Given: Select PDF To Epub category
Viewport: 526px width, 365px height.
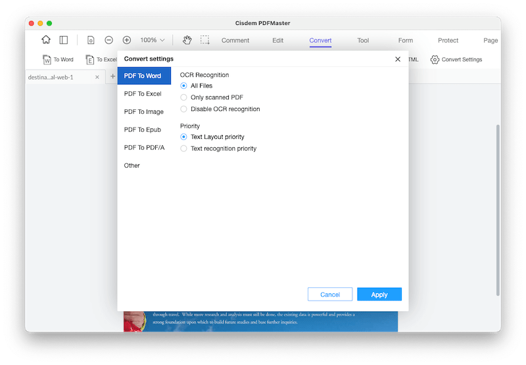Looking at the screenshot, I should coord(144,130).
